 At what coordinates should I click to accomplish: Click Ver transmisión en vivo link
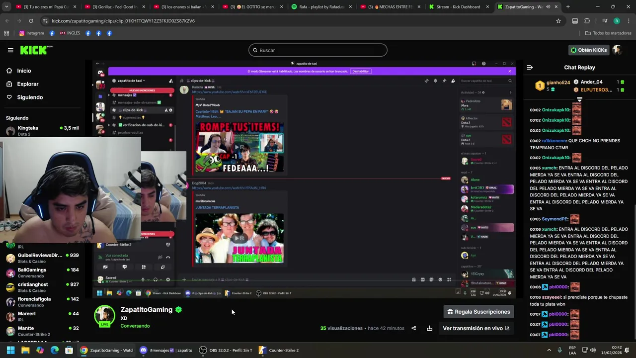[x=476, y=328]
